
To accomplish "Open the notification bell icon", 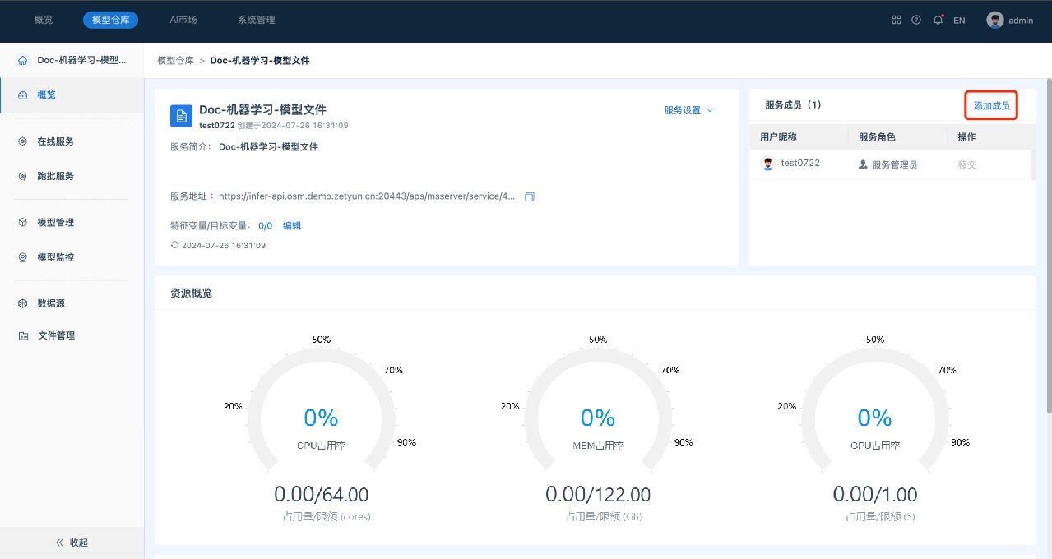I will 938,21.
